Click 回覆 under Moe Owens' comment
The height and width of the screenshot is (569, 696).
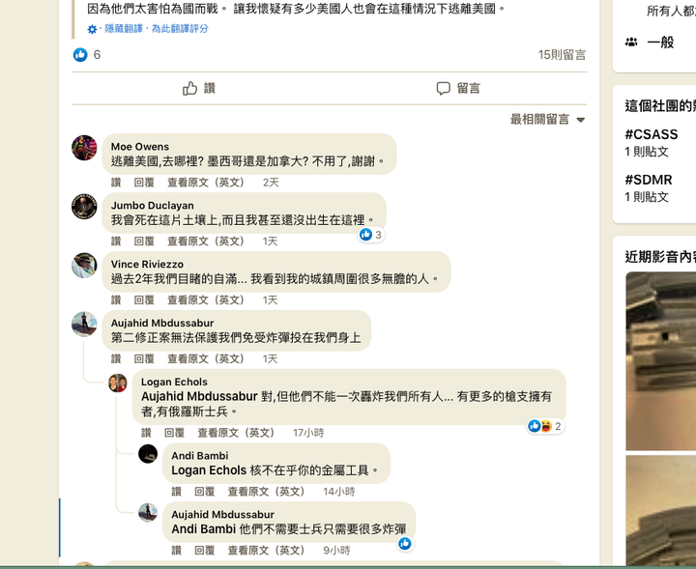coord(144,183)
